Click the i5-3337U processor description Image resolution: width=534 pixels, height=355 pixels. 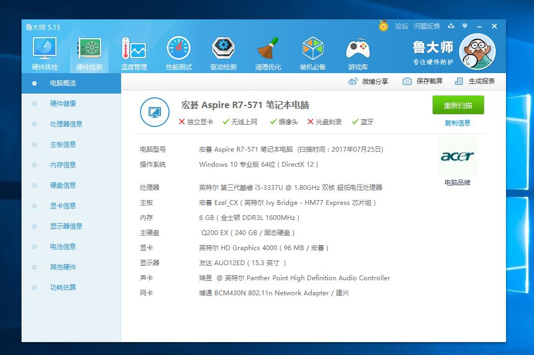(291, 188)
